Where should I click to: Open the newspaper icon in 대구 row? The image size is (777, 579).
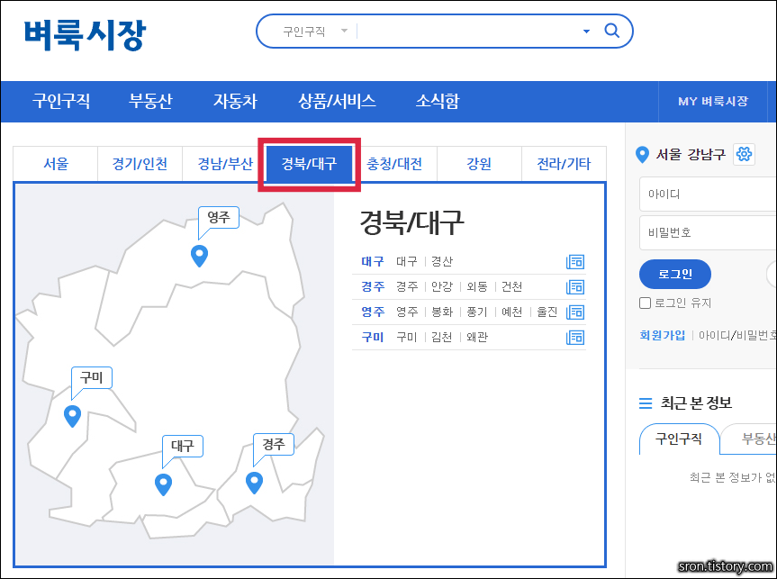575,262
